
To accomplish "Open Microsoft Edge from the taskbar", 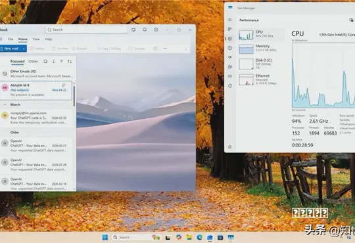I will click(199, 237).
